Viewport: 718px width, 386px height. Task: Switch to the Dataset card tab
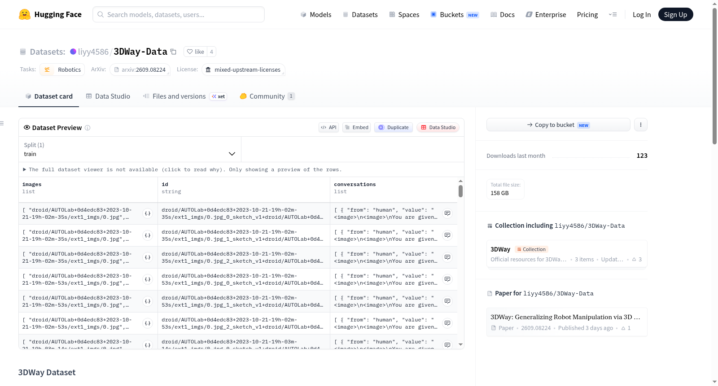(x=49, y=96)
